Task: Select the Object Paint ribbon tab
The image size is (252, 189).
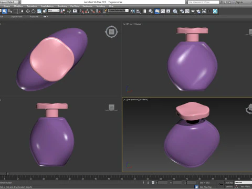Action: tap(17, 17)
